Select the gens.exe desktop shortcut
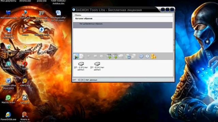This screenshot has height=122, width=218. (x=25, y=99)
